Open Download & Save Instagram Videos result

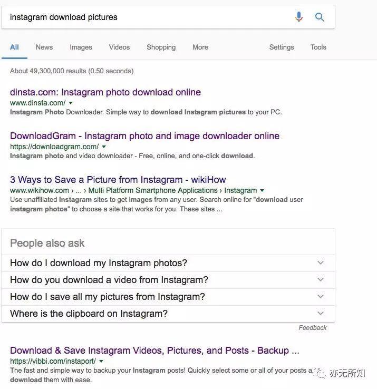pos(154,351)
